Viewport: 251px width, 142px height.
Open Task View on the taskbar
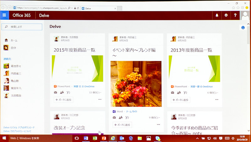(77, 138)
